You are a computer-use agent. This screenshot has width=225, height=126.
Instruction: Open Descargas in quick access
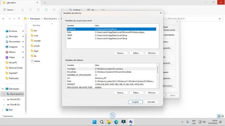tap(13, 36)
